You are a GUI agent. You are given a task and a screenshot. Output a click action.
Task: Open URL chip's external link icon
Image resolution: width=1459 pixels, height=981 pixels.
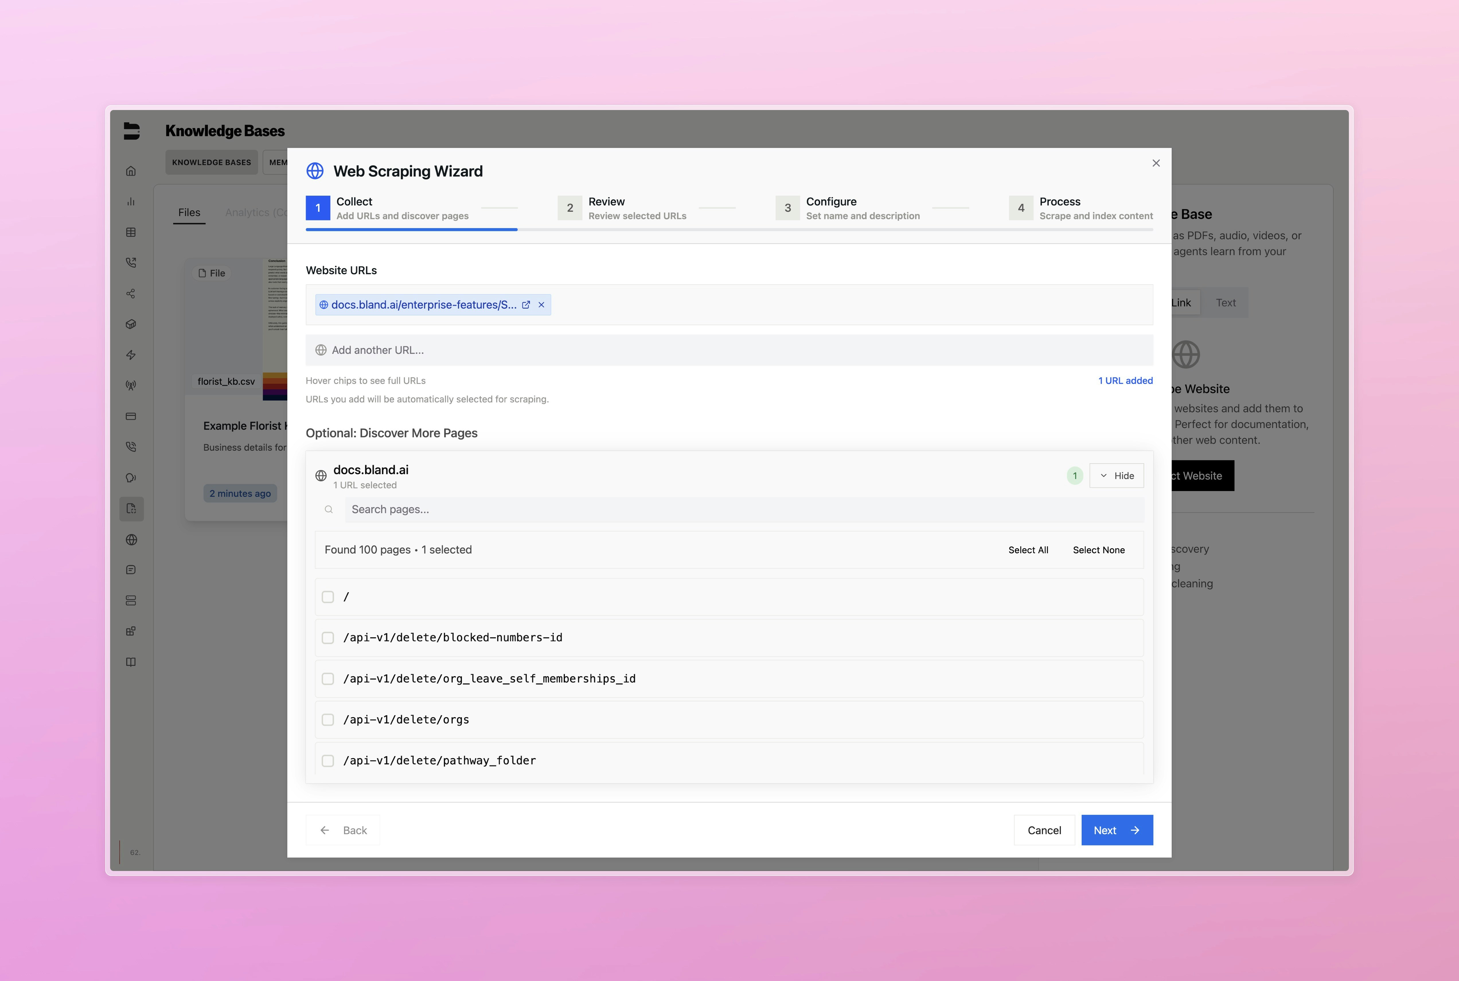coord(526,305)
